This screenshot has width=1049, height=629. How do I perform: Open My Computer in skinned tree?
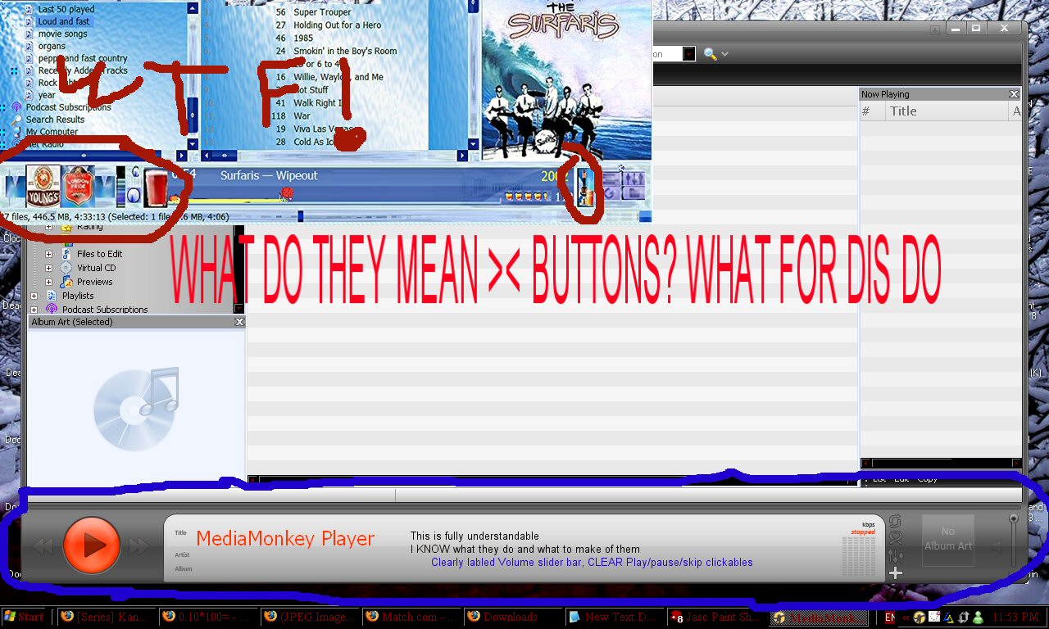click(52, 132)
